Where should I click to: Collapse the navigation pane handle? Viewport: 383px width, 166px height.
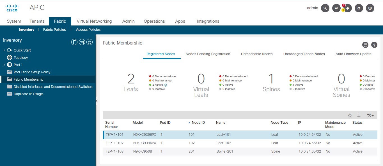click(96, 101)
